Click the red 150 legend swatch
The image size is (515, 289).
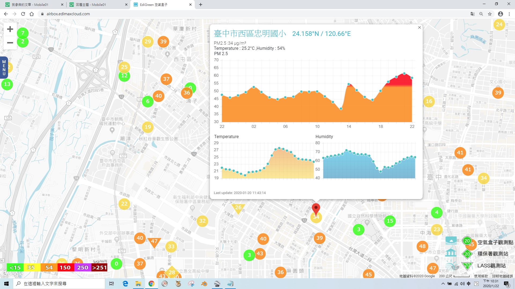click(65, 268)
